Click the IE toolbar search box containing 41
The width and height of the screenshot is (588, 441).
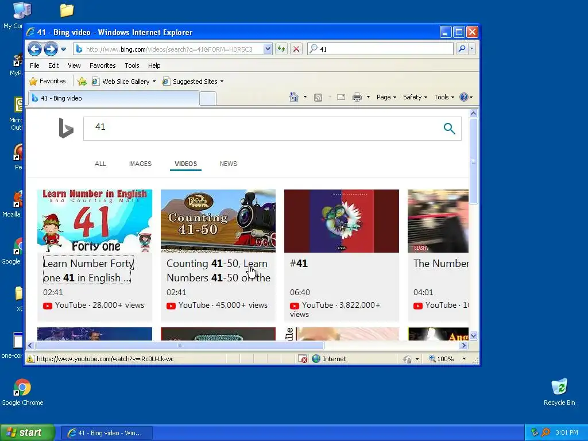380,49
